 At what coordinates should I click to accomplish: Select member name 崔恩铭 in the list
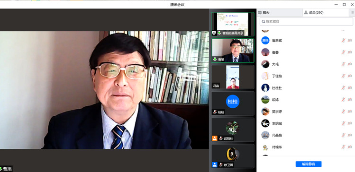point(277,41)
